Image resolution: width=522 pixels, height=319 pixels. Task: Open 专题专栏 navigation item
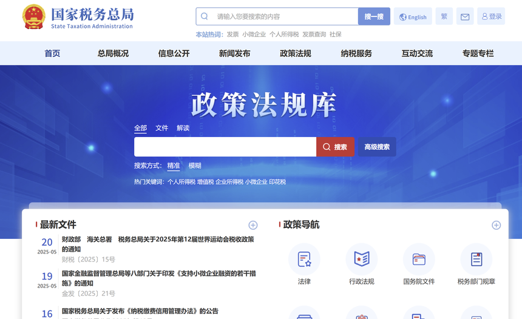(478, 53)
